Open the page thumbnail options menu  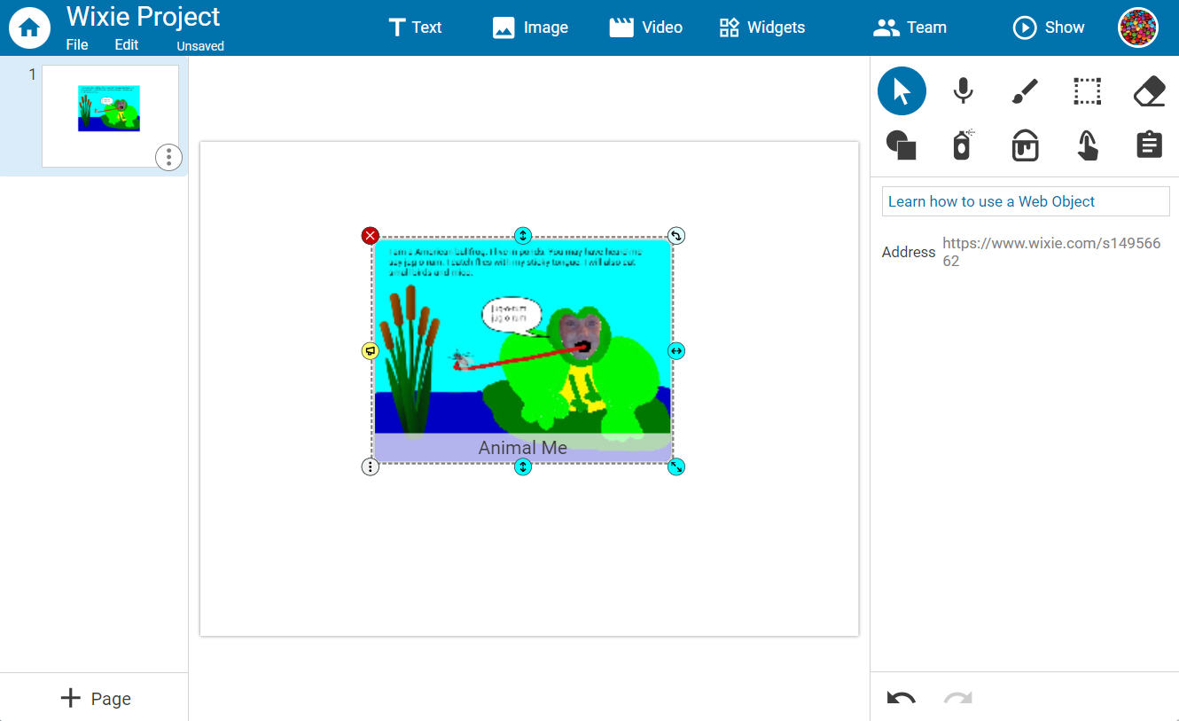click(x=168, y=157)
